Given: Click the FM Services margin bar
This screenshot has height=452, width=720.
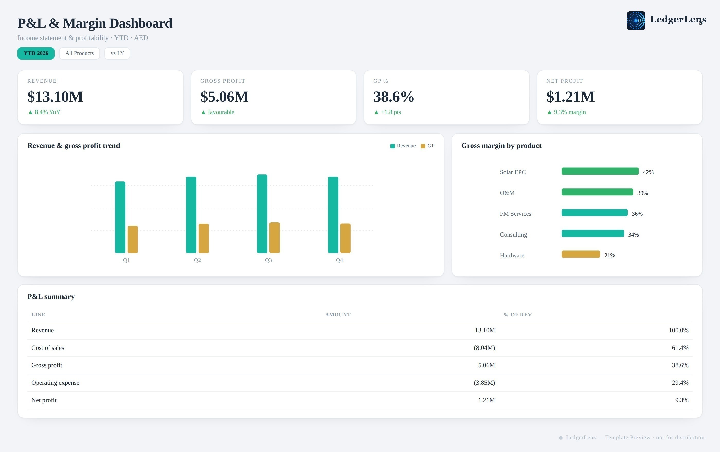Looking at the screenshot, I should pyautogui.click(x=595, y=213).
